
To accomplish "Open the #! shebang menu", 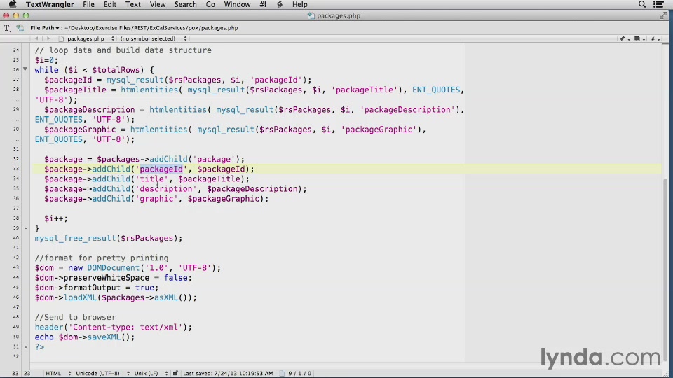I will point(263,4).
